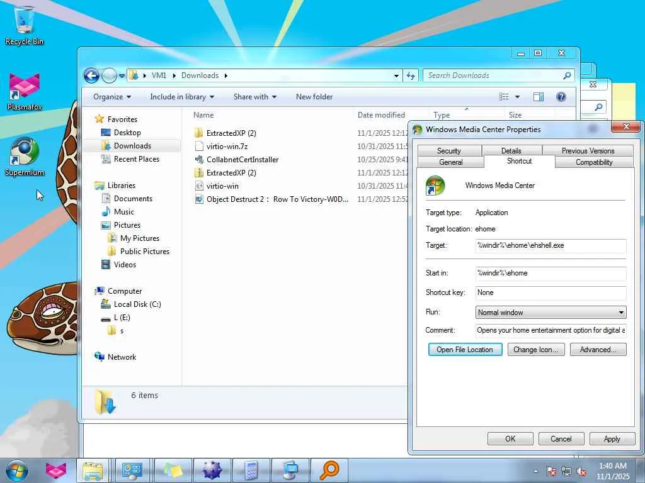Expand the breadcrumb arrow after Downloads
The height and width of the screenshot is (483, 645).
(226, 75)
